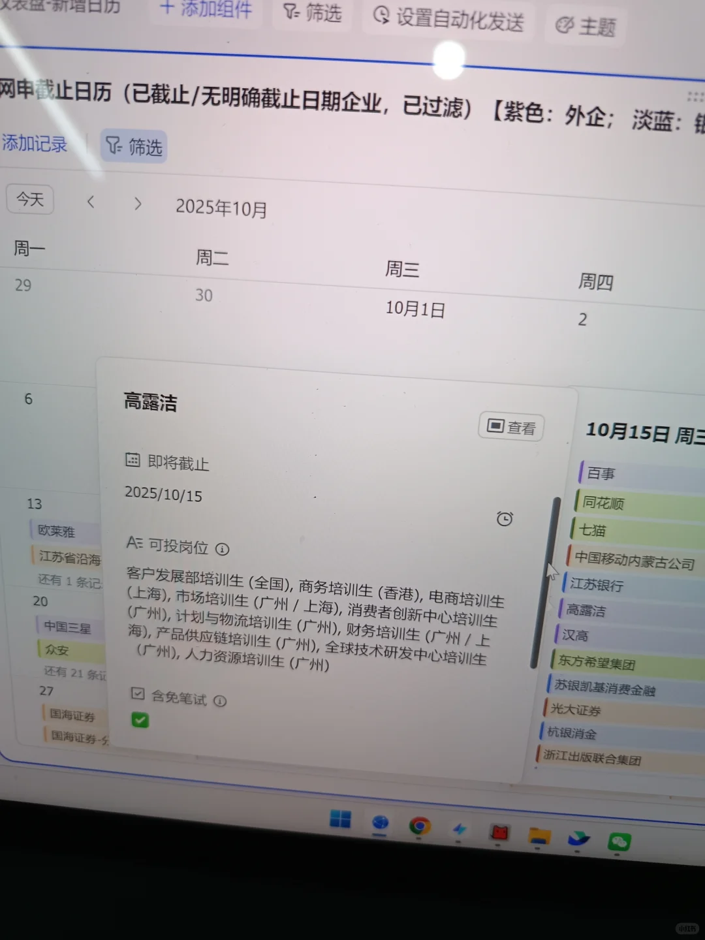This screenshot has height=940, width=705.
Task: Select 浙江出版联合集团 entry
Action: [619, 759]
